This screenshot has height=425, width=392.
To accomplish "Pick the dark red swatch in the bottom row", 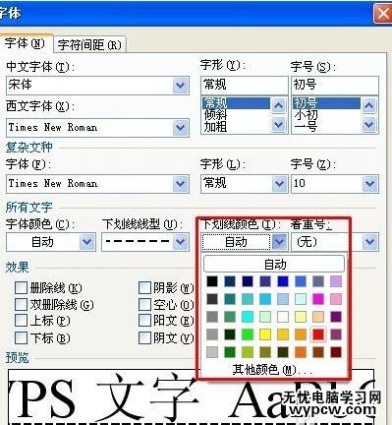I will pos(336,352).
